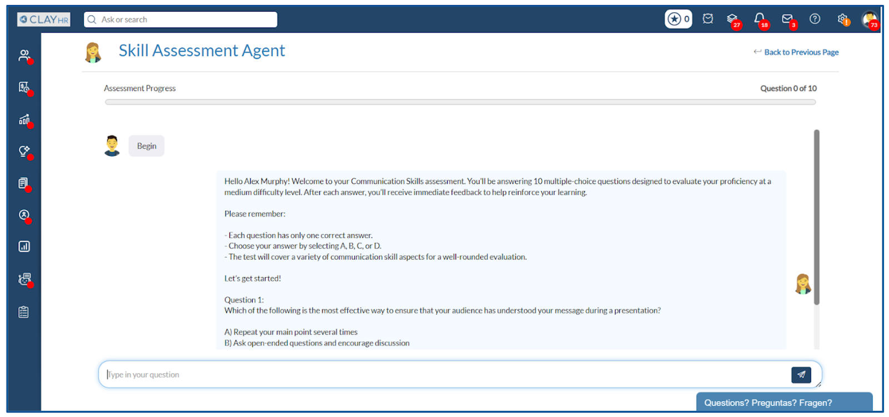Open the bar chart reports sidebar icon
The height and width of the screenshot is (417, 889).
point(24,247)
